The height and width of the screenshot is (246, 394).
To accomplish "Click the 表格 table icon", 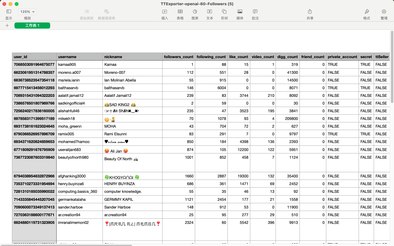I will click(180, 12).
